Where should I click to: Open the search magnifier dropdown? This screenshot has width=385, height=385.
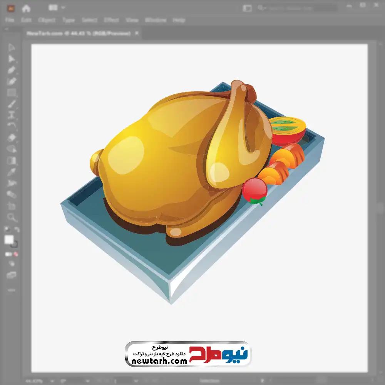click(x=262, y=8)
